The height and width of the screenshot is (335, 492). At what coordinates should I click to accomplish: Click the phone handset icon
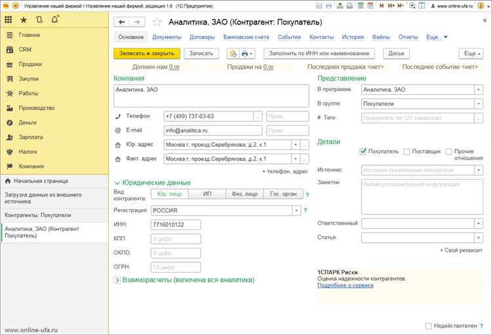pos(117,117)
